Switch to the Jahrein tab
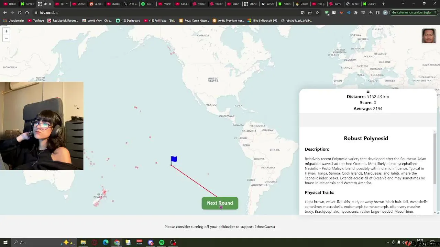Viewport: 440px width, 247px height. 96,4
